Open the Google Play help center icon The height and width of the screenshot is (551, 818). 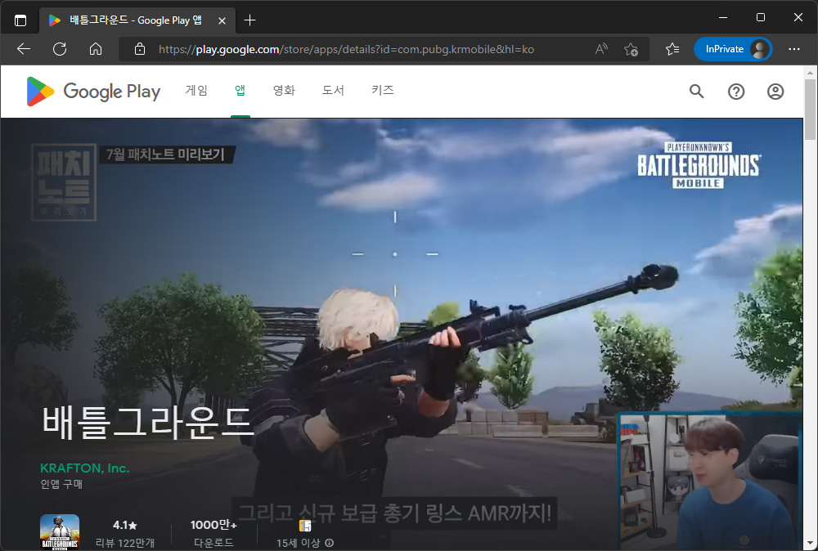[736, 92]
